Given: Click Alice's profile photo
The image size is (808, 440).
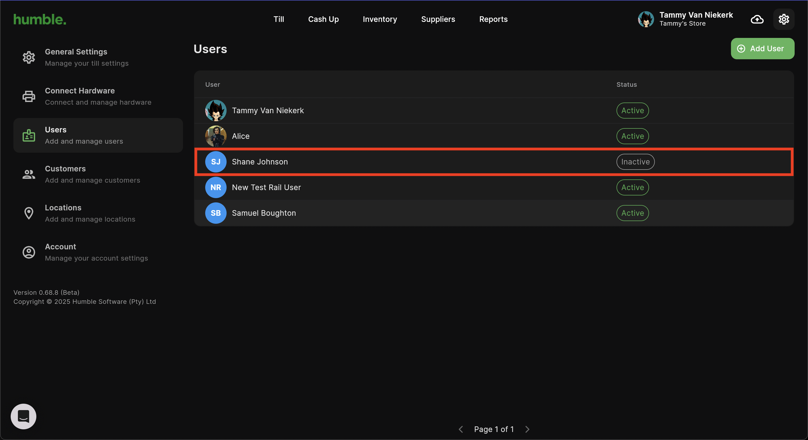Looking at the screenshot, I should (216, 136).
